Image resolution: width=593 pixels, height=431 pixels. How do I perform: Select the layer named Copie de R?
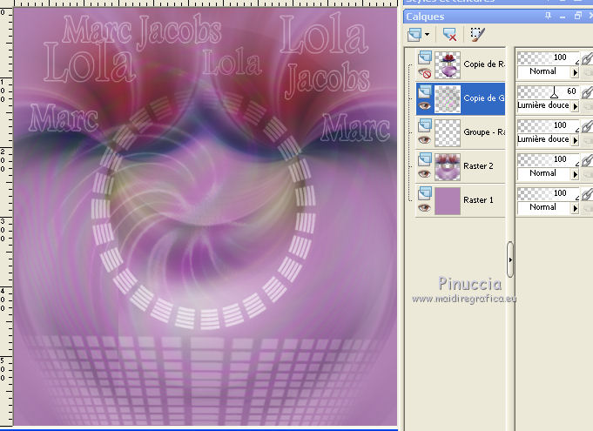pos(484,64)
